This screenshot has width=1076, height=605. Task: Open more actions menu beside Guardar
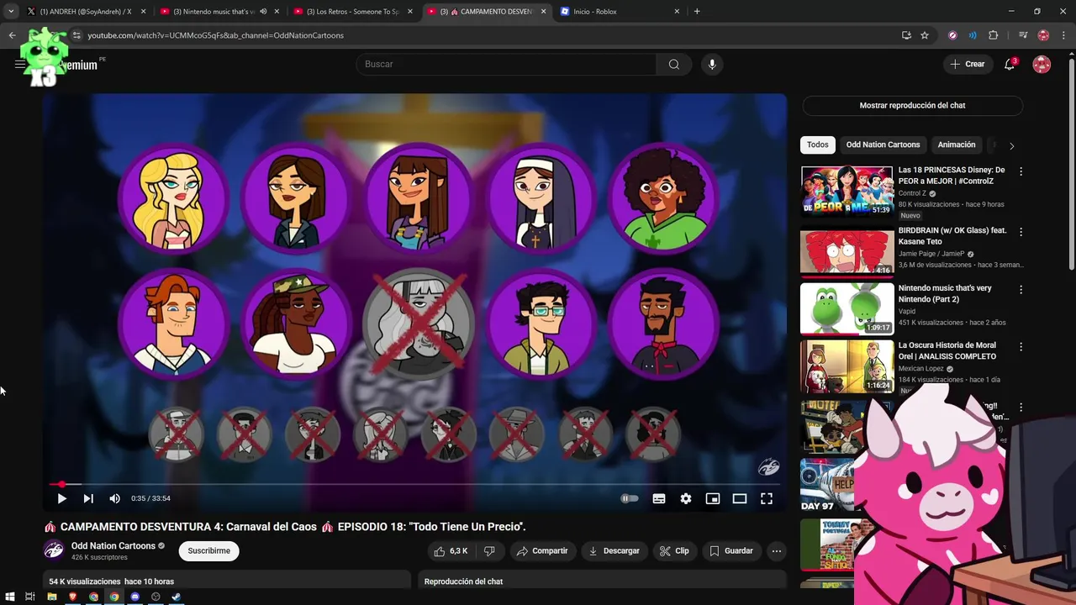777,551
